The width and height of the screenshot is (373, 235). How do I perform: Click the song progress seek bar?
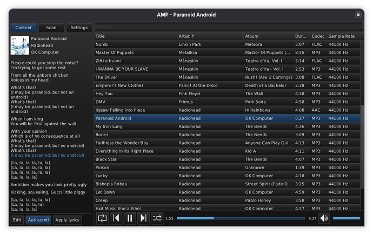coord(241,218)
